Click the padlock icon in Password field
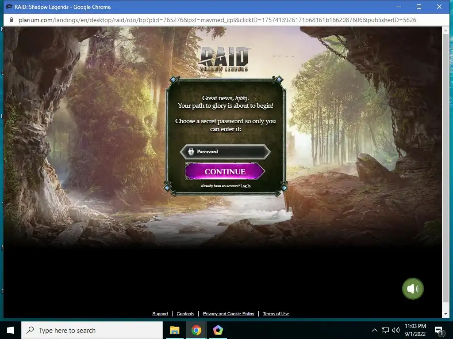Viewport: 453px width, 339px height. click(x=191, y=151)
